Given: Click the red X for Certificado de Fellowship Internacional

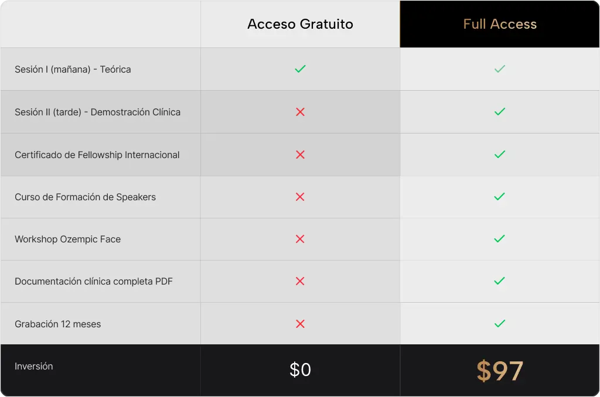Looking at the screenshot, I should click(x=300, y=155).
